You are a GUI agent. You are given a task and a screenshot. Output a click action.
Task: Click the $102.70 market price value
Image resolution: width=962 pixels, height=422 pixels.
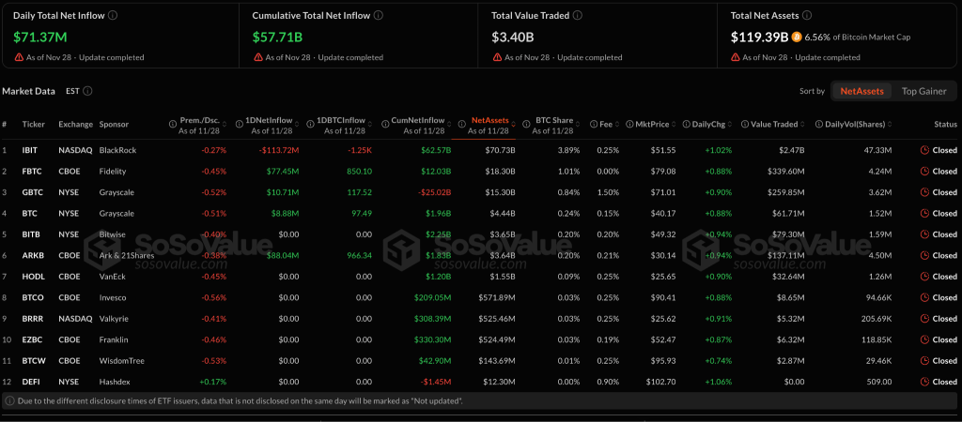pos(660,382)
